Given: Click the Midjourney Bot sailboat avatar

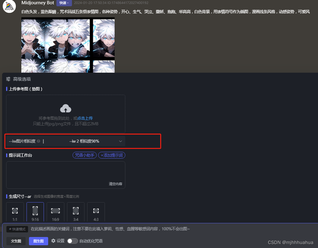Looking at the screenshot, I should pyautogui.click(x=9, y=6).
